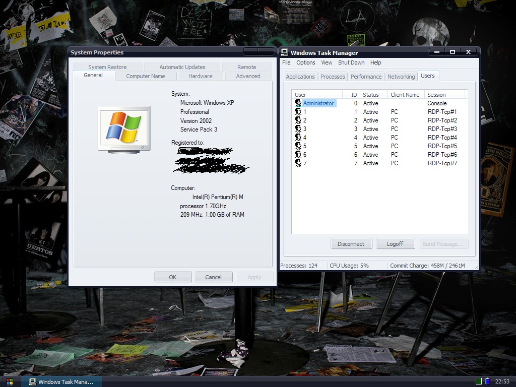516x387 pixels.
Task: Open the Hardware tab
Action: tap(201, 76)
